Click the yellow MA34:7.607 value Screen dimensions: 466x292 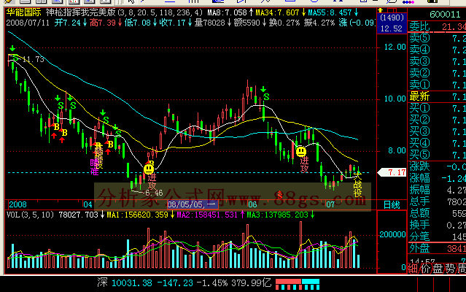click(277, 13)
